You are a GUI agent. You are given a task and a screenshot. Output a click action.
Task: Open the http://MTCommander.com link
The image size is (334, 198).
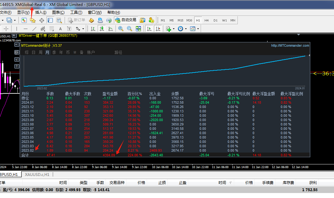(x=290, y=45)
